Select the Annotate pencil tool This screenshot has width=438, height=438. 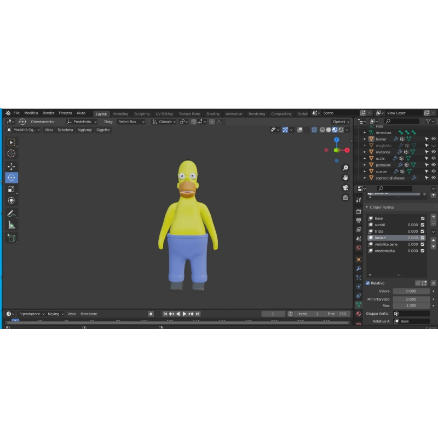(11, 214)
